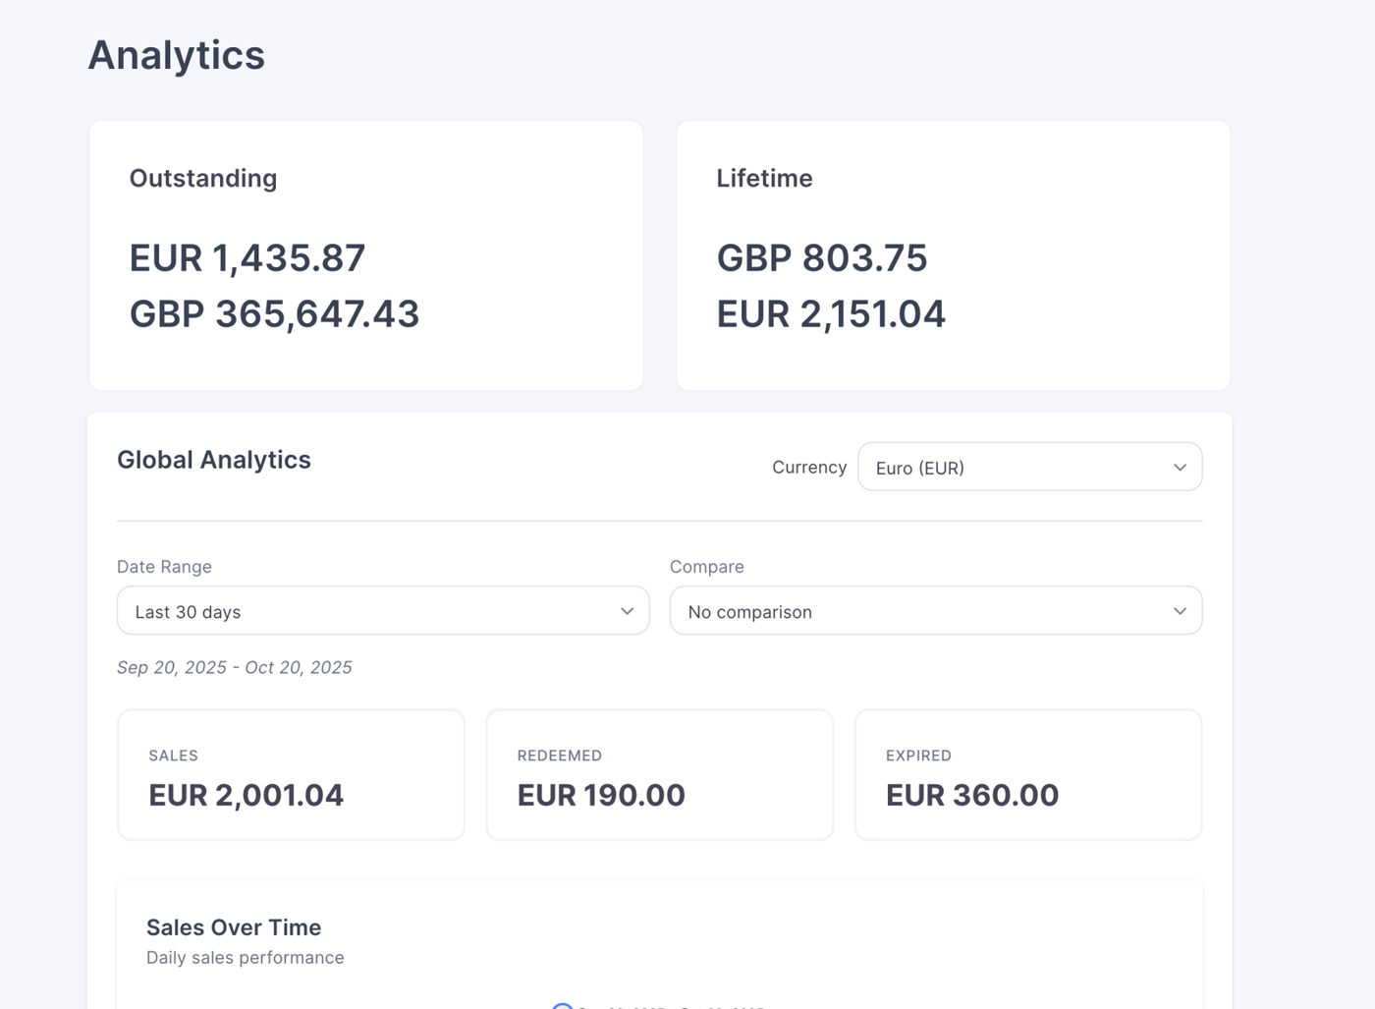Click the chevron arrow in the Currency selector
Screen dimensions: 1375x1009
1180,468
